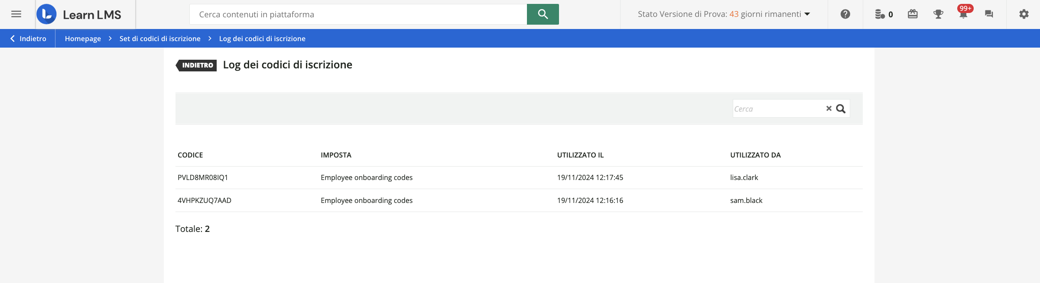The image size is (1040, 283).
Task: Click the Cerca log search field
Action: 778,109
